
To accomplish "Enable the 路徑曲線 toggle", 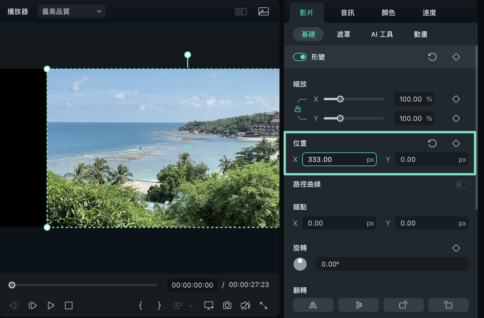I will 461,184.
